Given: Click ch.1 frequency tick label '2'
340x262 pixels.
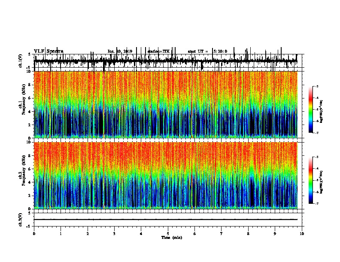Looking at the screenshot, I should click(30, 125).
